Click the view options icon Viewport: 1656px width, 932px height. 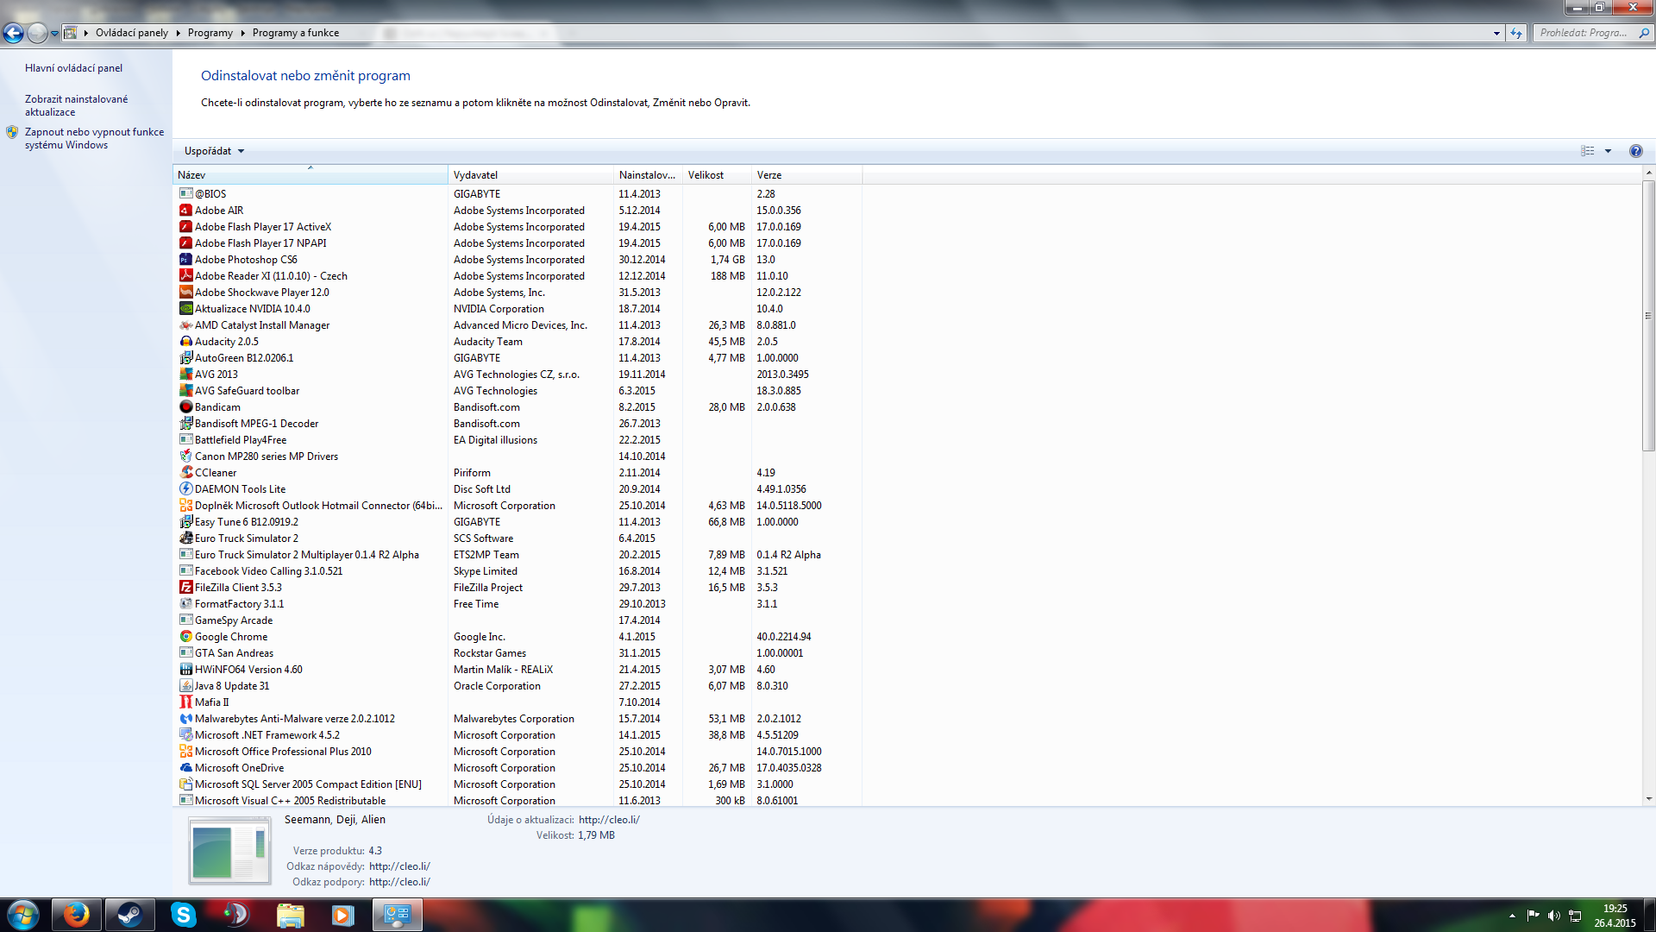pyautogui.click(x=1587, y=151)
